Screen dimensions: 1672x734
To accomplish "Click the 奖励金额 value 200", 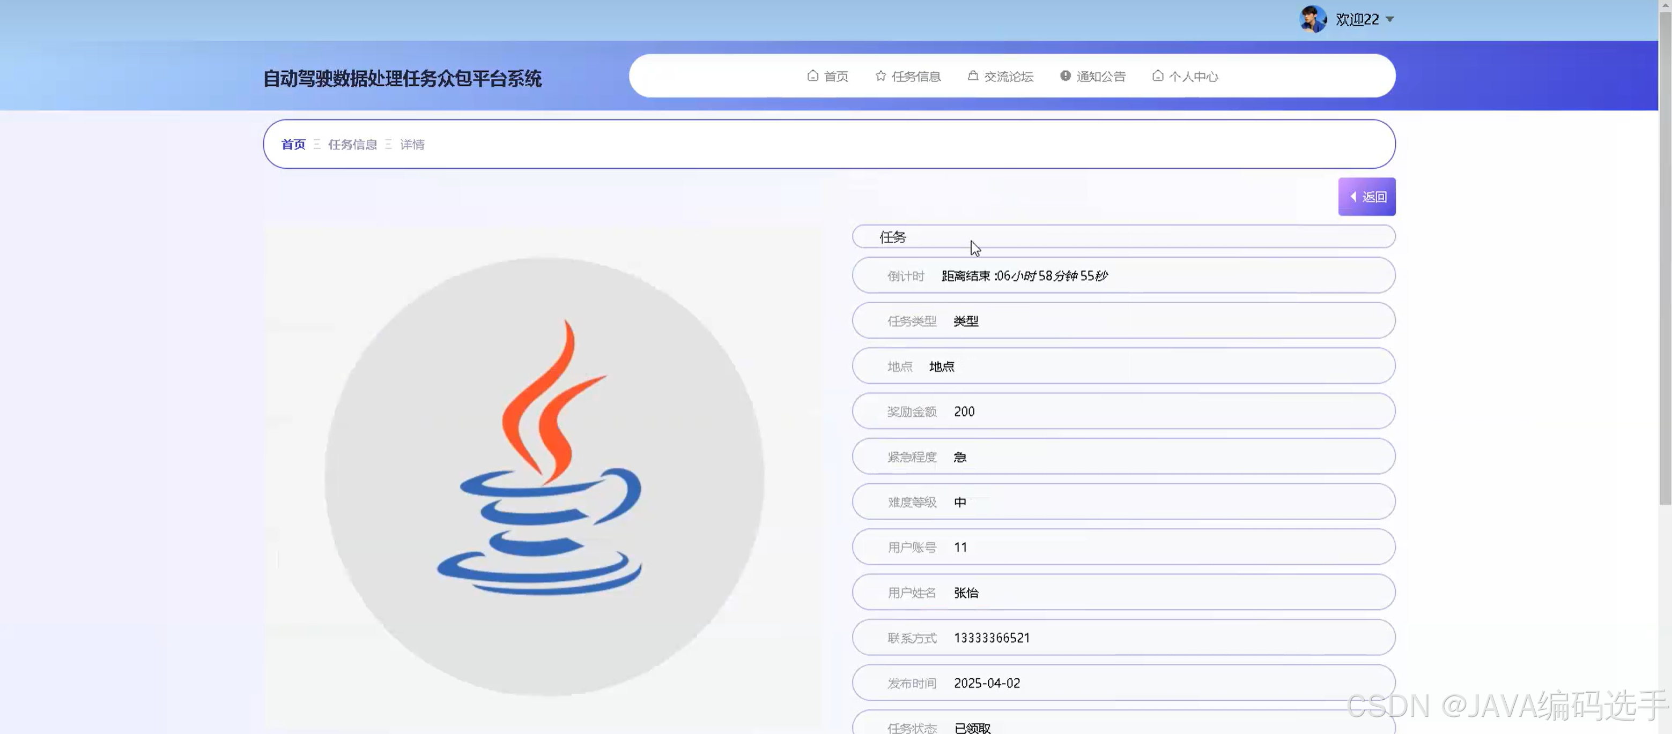I will coord(965,412).
